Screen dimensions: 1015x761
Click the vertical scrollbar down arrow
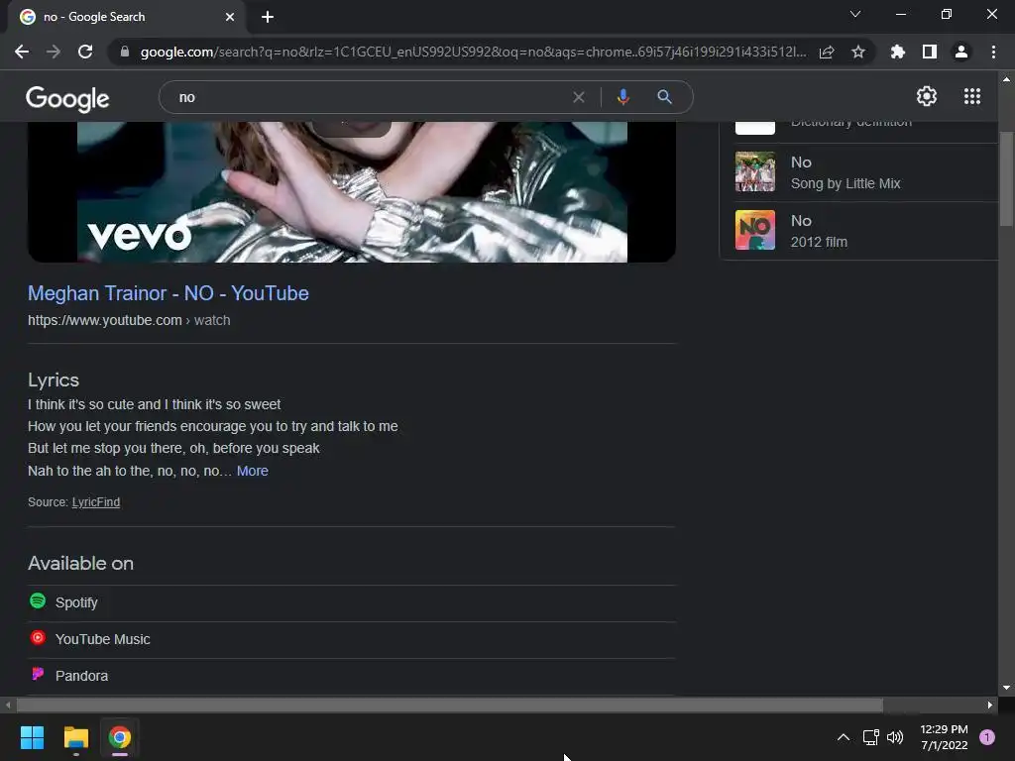[x=1006, y=688]
